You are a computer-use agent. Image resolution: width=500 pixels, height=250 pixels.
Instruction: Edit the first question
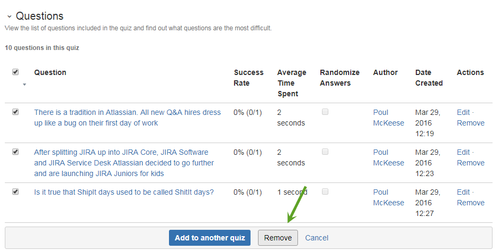(463, 112)
